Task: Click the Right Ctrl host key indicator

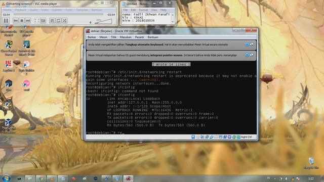Action: point(247,137)
